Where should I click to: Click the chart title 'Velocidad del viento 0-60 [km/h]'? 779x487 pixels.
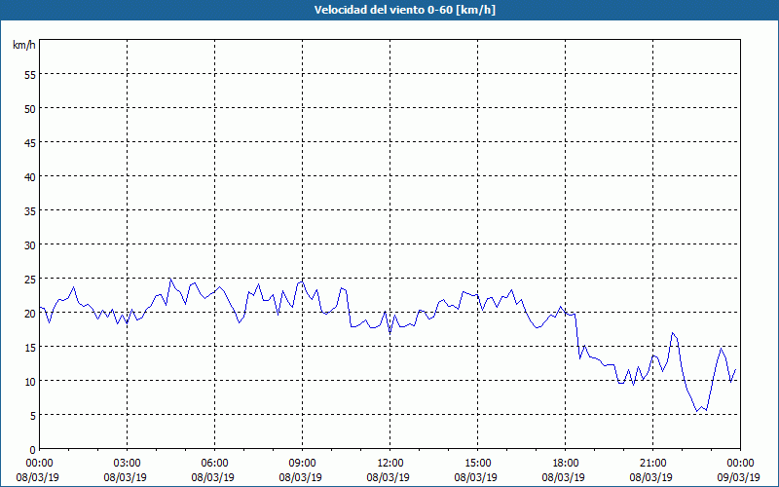pyautogui.click(x=404, y=10)
